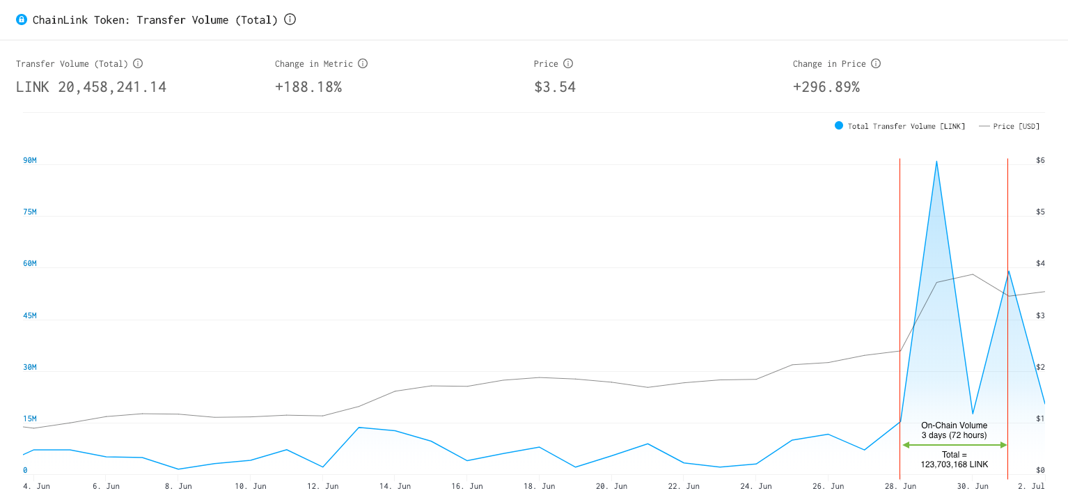Click the 16. Jun date label
The width and height of the screenshot is (1068, 500).
point(467,486)
